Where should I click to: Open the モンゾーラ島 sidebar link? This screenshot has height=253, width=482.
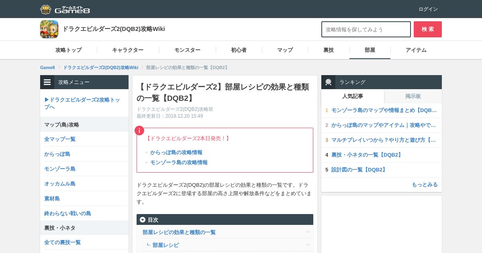click(x=60, y=169)
